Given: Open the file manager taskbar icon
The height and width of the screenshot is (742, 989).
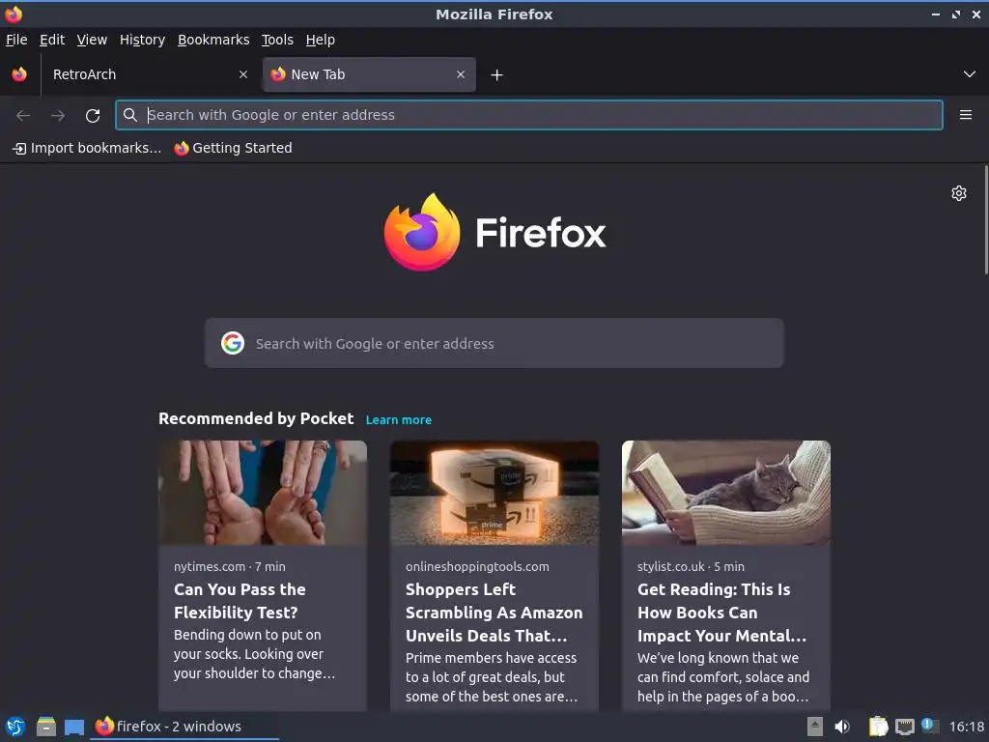Looking at the screenshot, I should pyautogui.click(x=46, y=727).
